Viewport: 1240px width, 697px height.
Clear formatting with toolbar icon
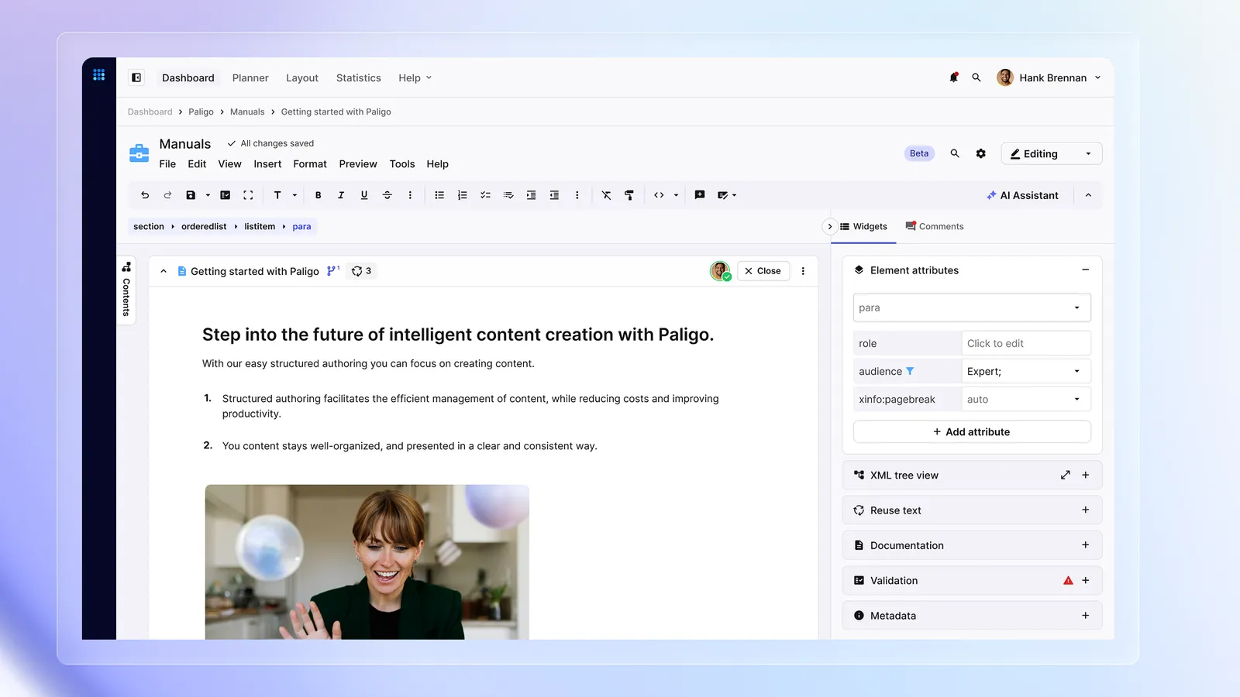[x=606, y=195]
